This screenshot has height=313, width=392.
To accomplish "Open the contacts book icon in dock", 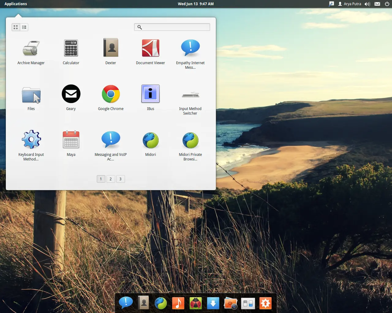I will coord(143,303).
